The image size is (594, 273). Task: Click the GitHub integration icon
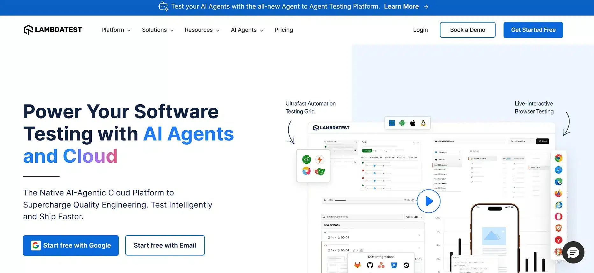370,265
